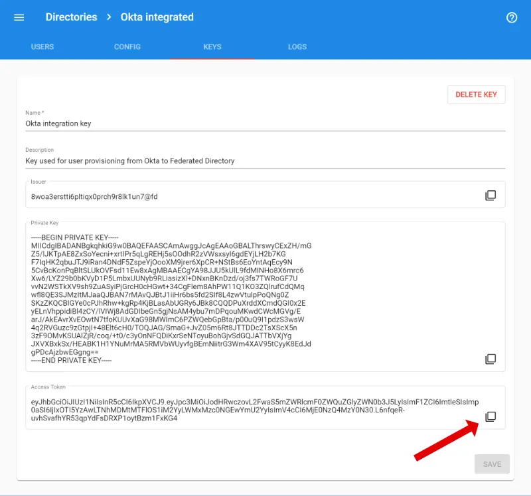This screenshot has height=496, width=531.
Task: Navigate to Directories via the breadcrumb
Action: click(x=71, y=17)
